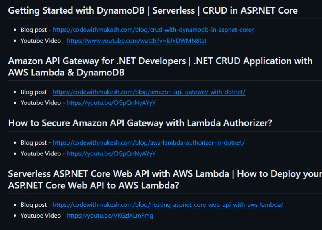
Task: Open the crud-with-dynamodb-in-aspnet-core blog link
Action: [153, 30]
